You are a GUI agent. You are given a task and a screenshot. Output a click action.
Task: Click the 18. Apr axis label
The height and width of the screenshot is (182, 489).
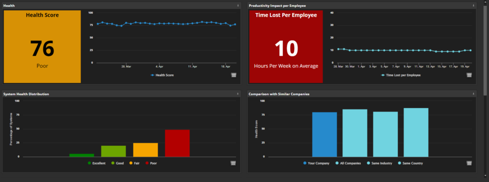tap(225, 67)
